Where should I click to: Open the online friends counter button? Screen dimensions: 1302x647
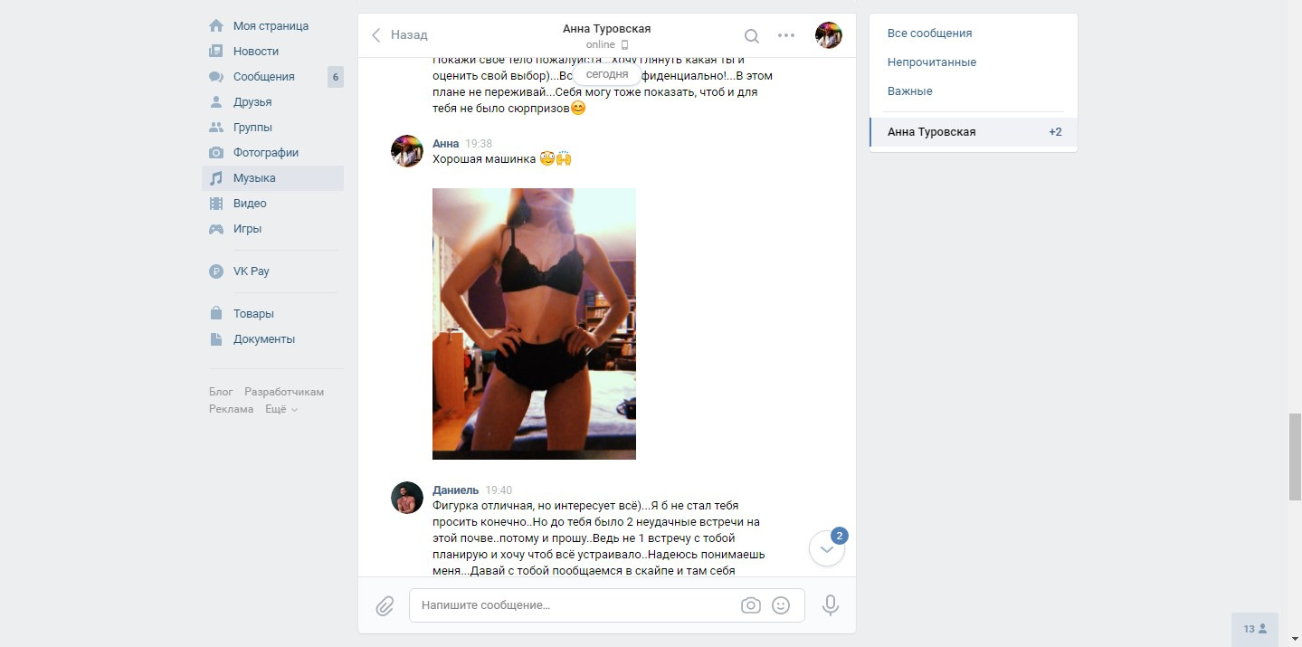point(1255,629)
